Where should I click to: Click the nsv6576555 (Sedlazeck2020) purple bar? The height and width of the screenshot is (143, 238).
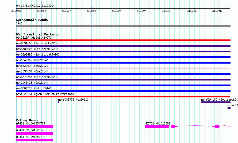coord(123,80)
